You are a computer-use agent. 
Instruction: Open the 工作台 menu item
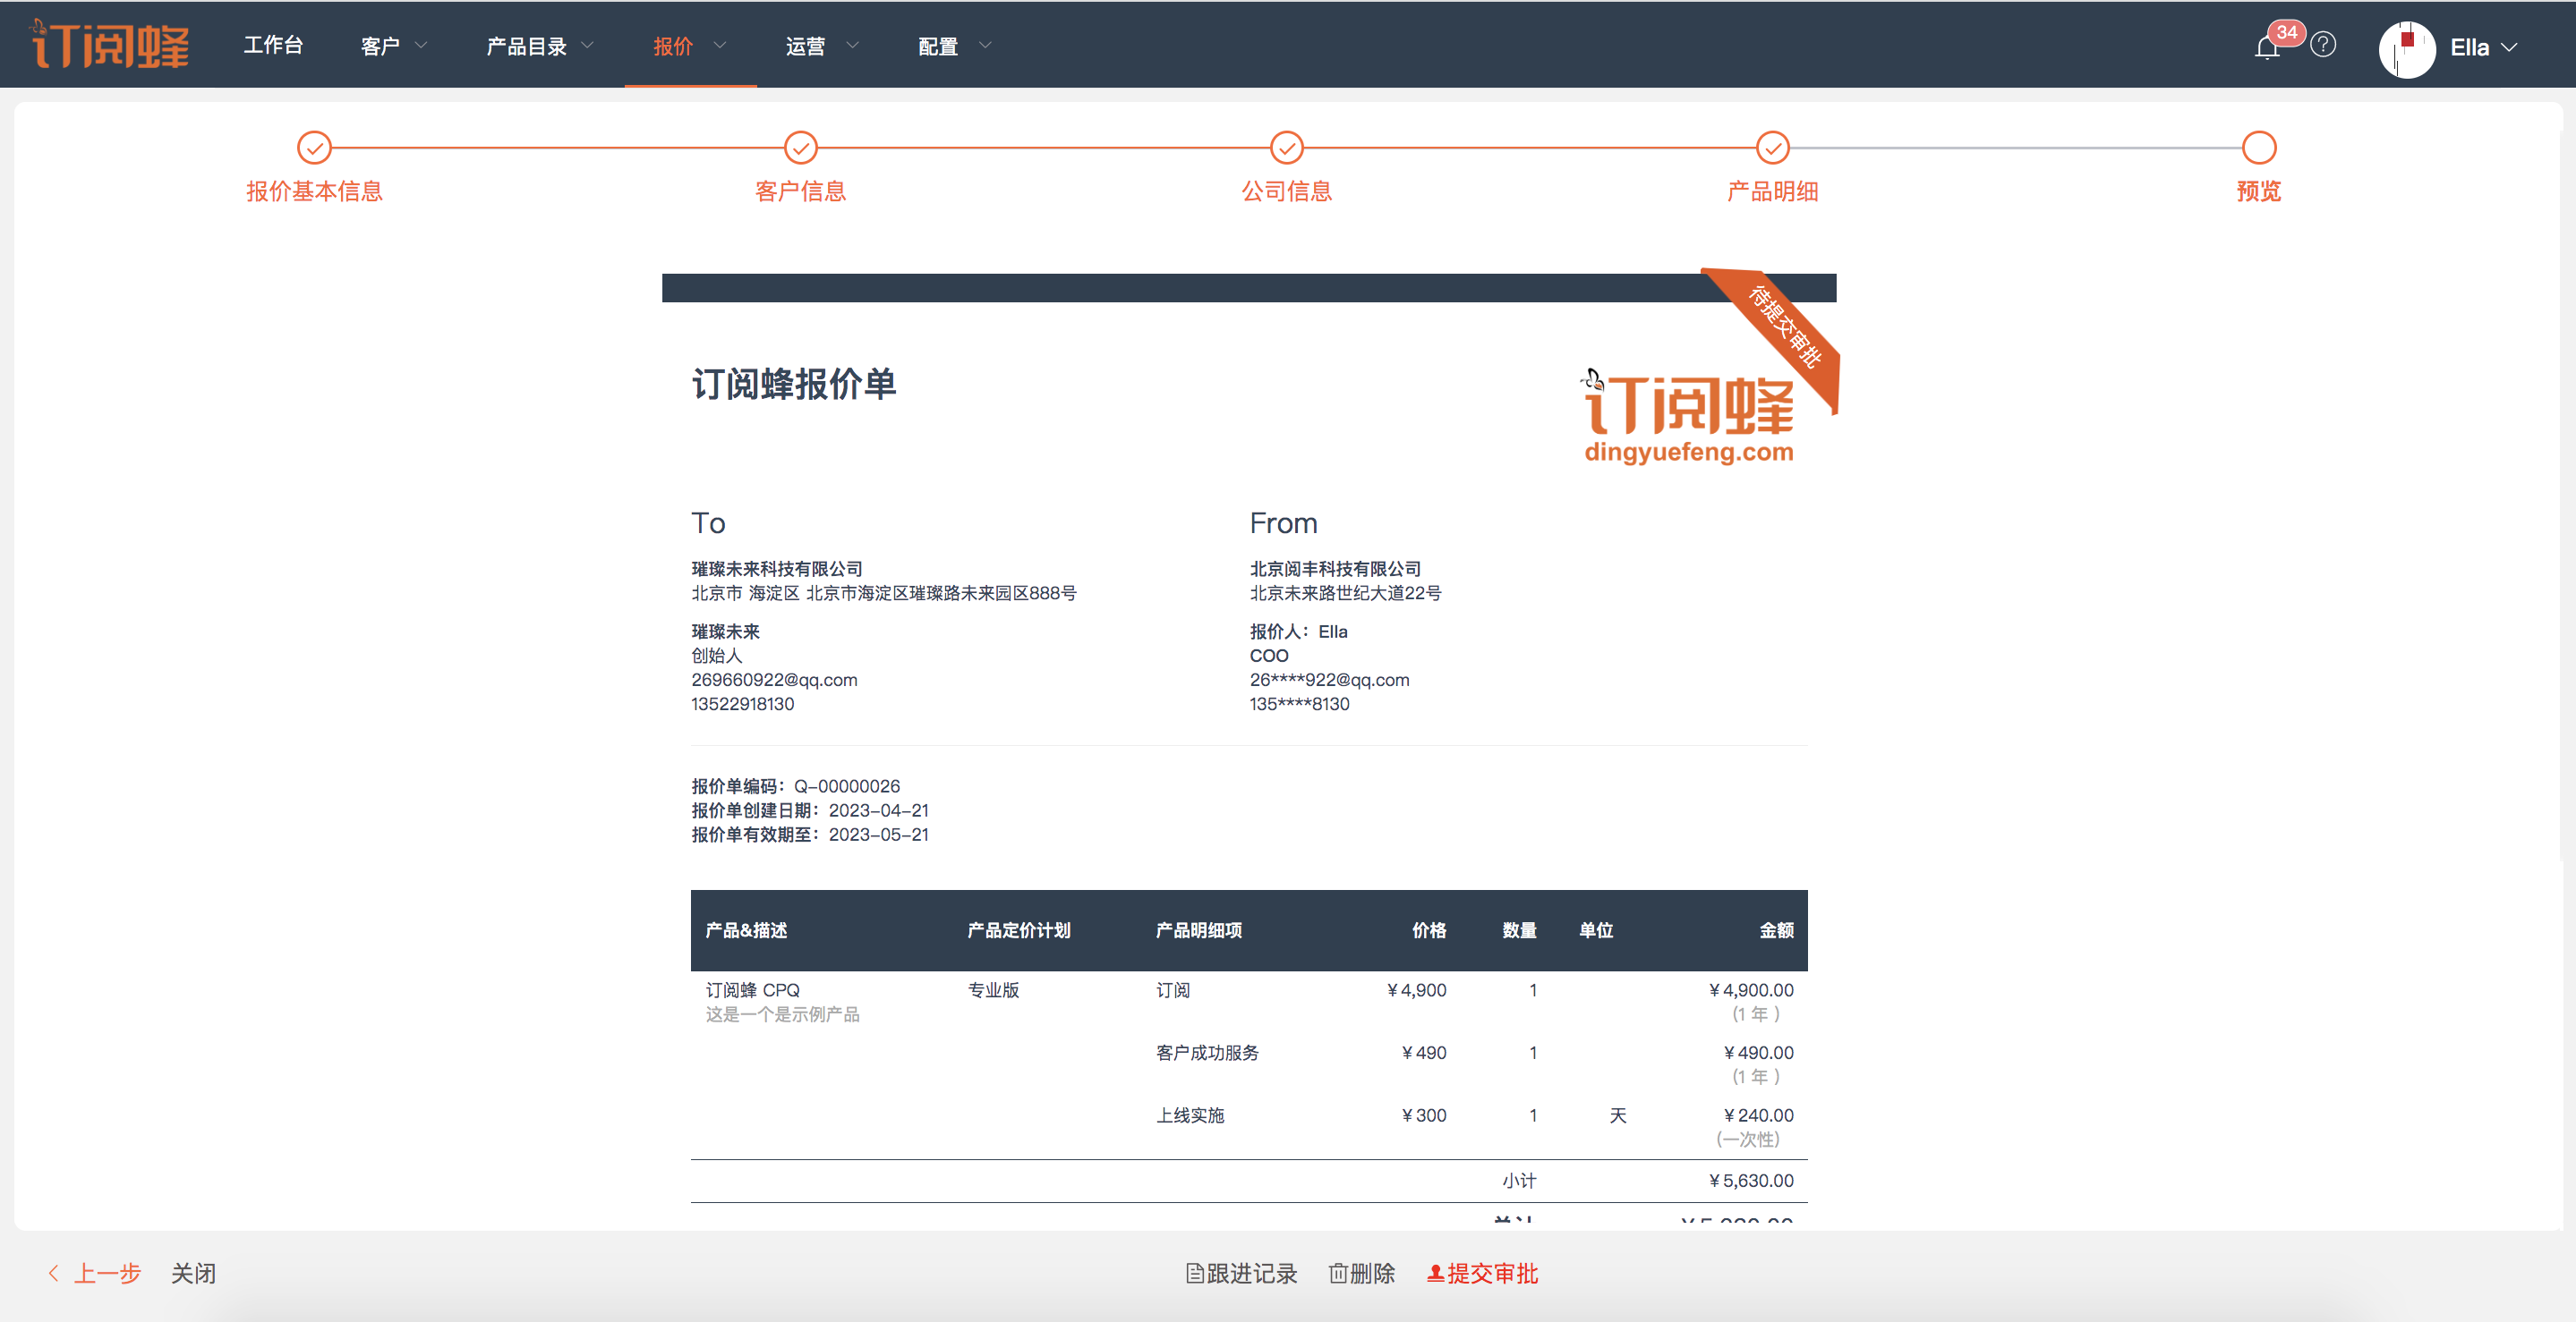[x=273, y=45]
